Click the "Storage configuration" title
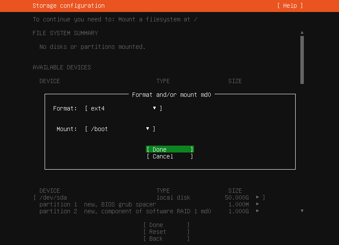The image size is (339, 245). point(69,6)
